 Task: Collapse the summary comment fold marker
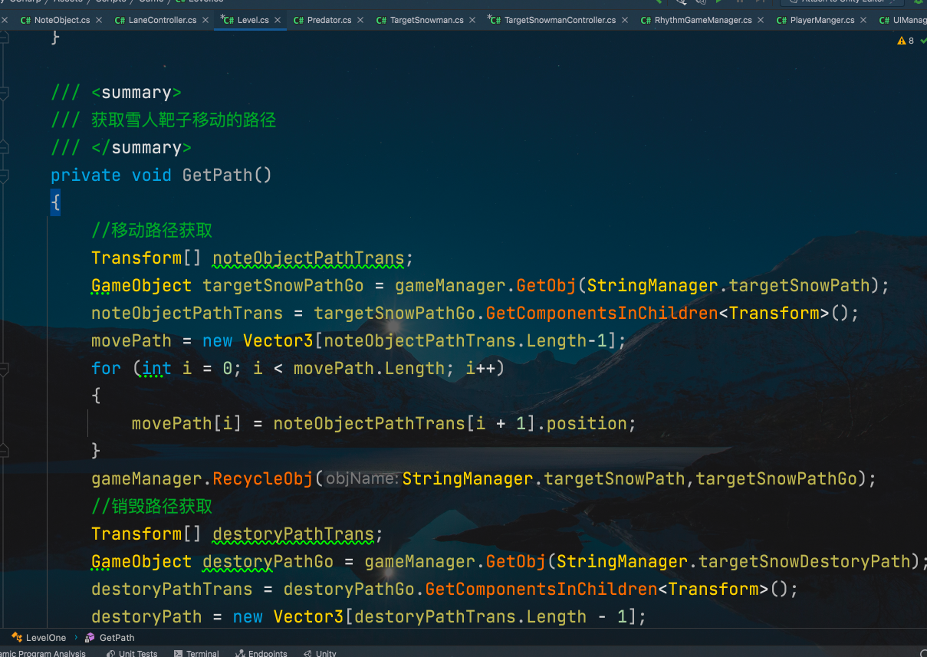point(4,93)
